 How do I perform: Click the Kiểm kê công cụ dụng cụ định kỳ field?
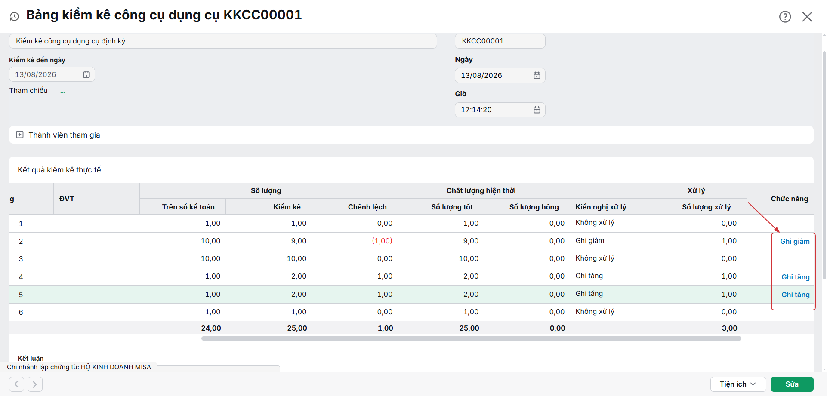(x=223, y=41)
